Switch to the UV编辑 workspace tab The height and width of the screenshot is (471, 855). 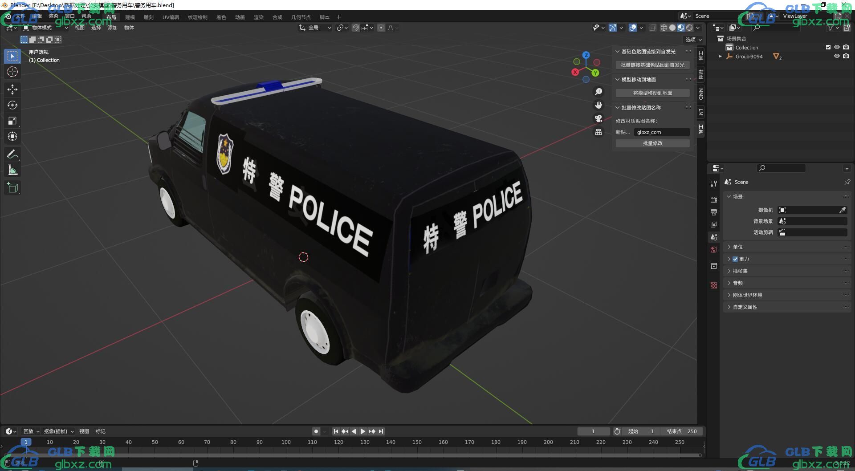click(x=171, y=17)
